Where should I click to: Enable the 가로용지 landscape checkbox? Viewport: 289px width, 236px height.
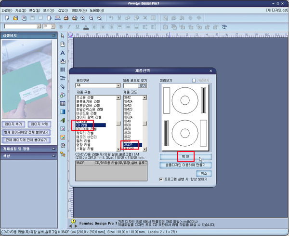194,81
